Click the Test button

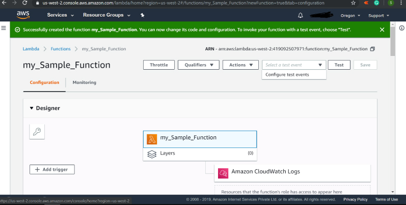(x=339, y=65)
